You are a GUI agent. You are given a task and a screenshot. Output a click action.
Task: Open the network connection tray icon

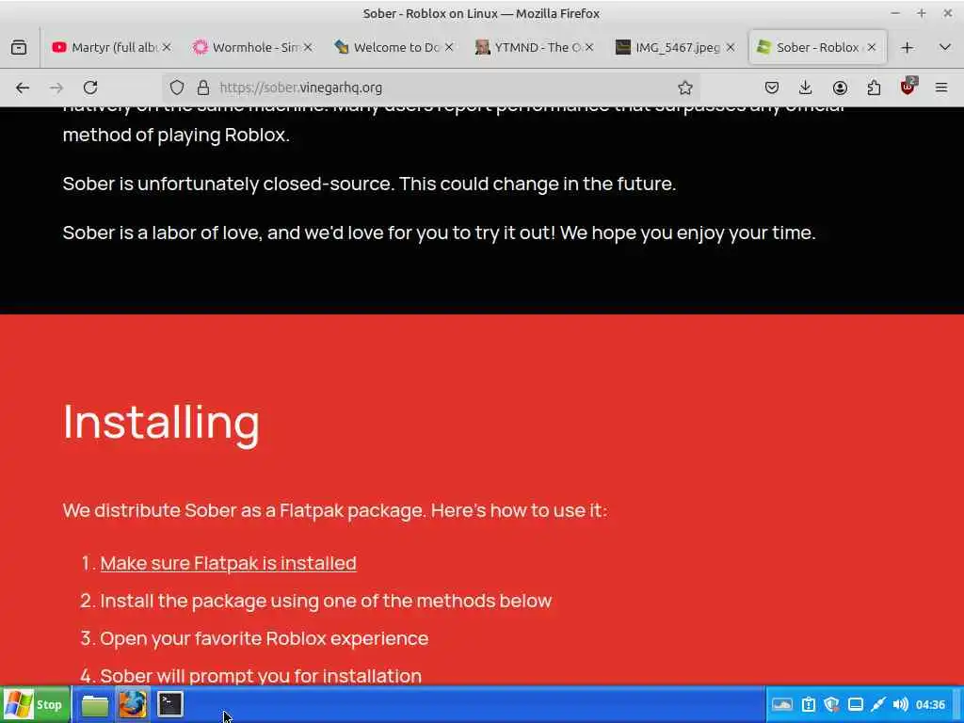click(x=878, y=704)
